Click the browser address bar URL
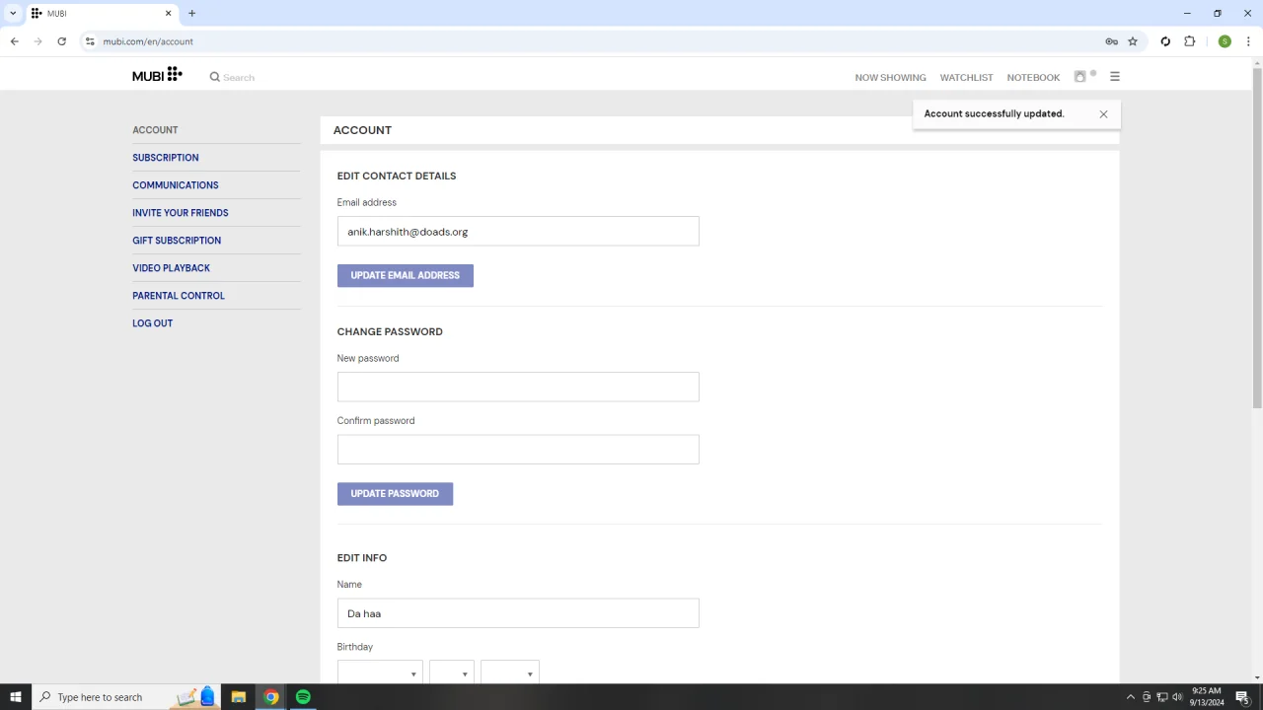 point(148,41)
